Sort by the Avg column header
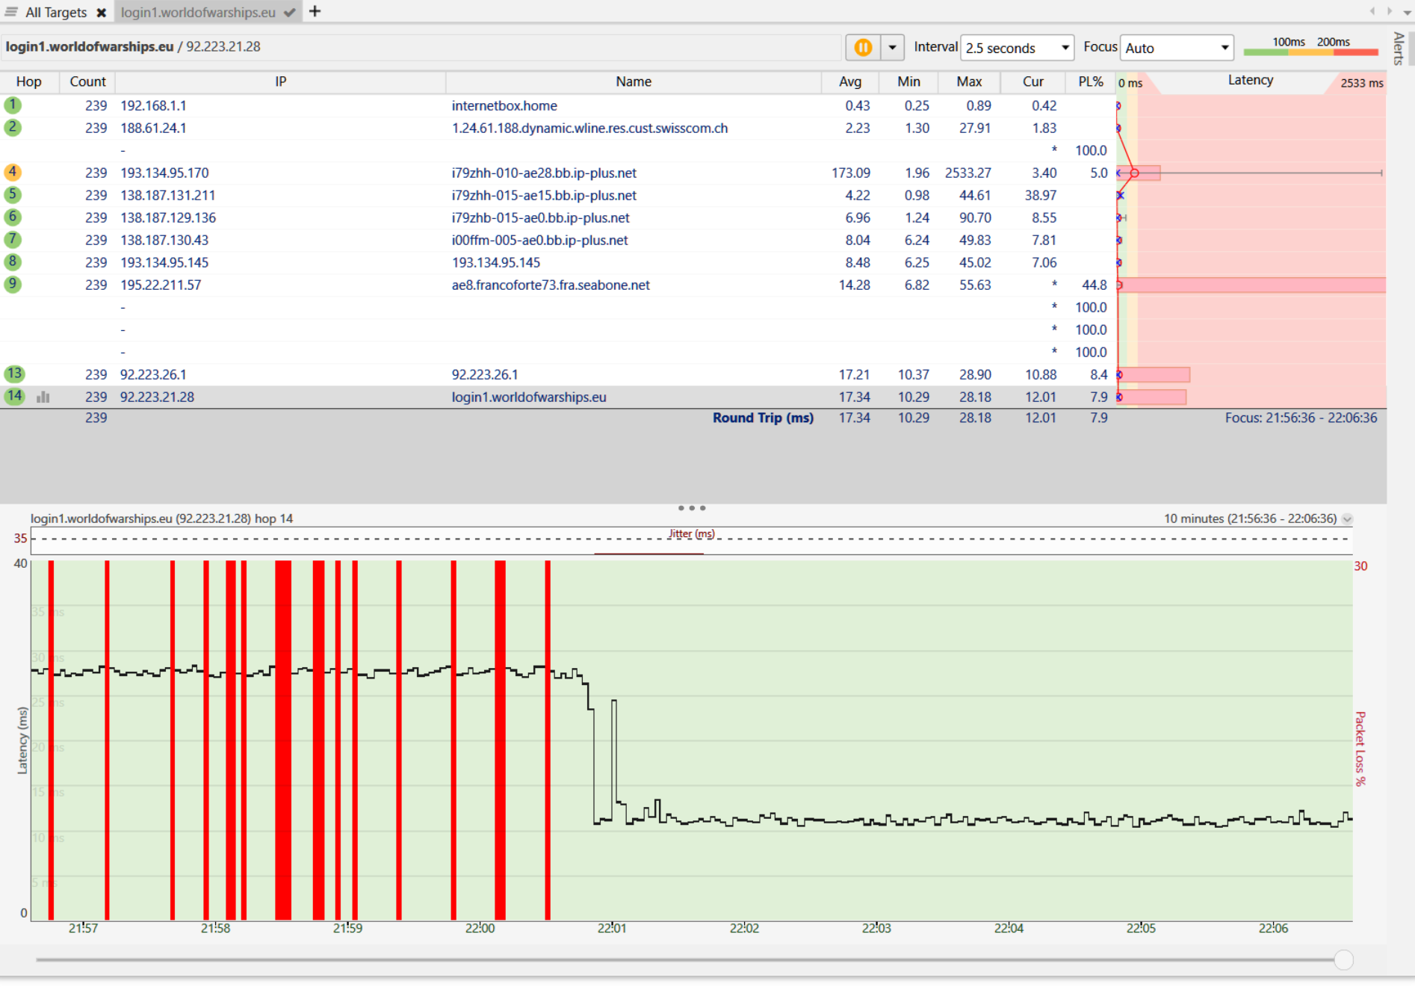The height and width of the screenshot is (987, 1415). click(849, 81)
